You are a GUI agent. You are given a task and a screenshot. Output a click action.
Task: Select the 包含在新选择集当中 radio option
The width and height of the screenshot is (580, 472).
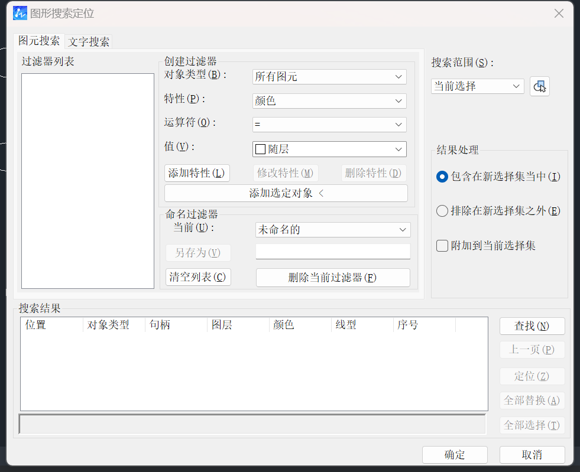click(x=442, y=177)
